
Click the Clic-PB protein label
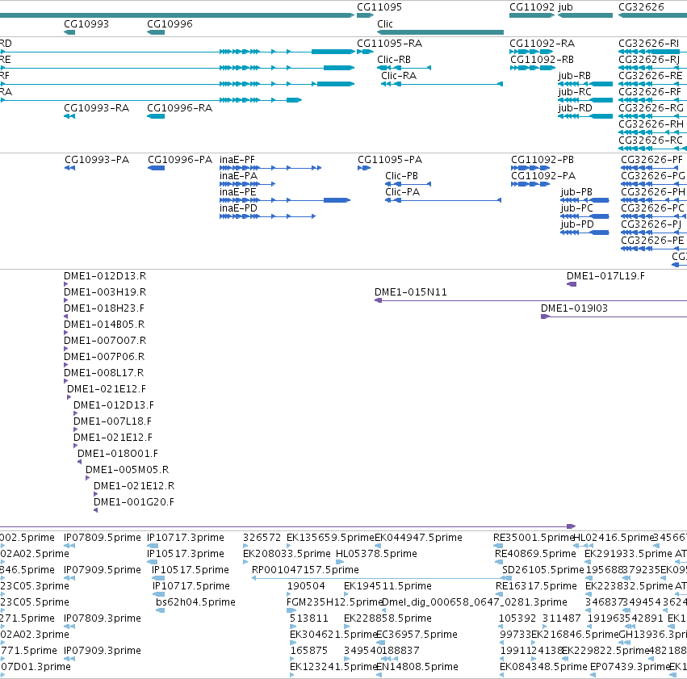tap(402, 176)
